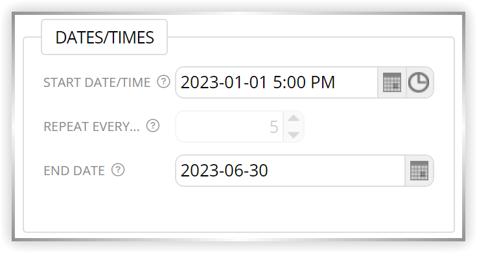Screen dimensions: 477x253
Task: Click the END DATE label
Action: [x=74, y=171]
